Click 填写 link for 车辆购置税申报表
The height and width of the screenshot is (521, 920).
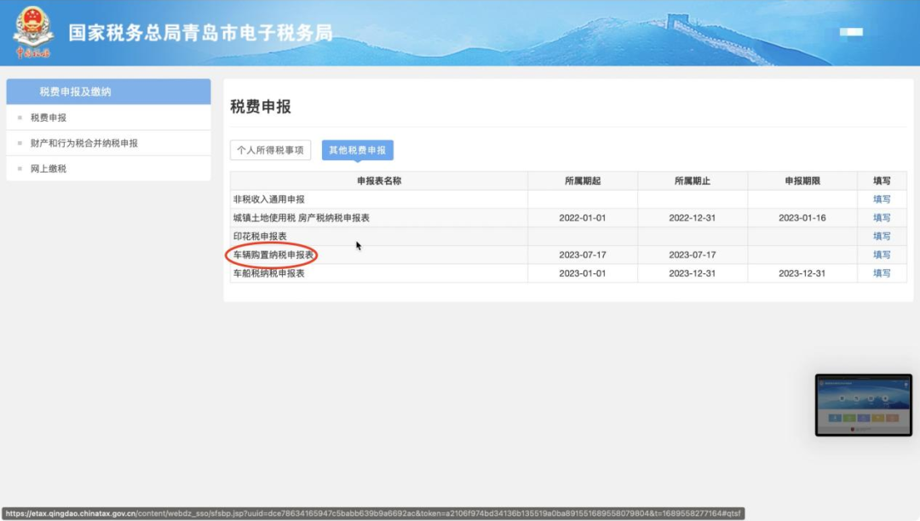tap(882, 255)
